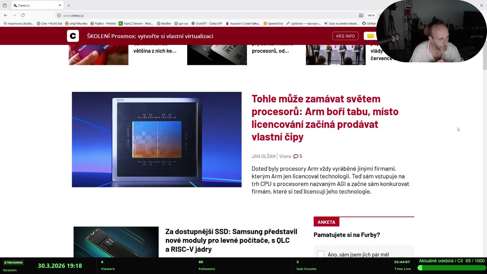This screenshot has height=274, width=487.
Task: Click the subscriber goal progress bar
Action: click(451, 268)
